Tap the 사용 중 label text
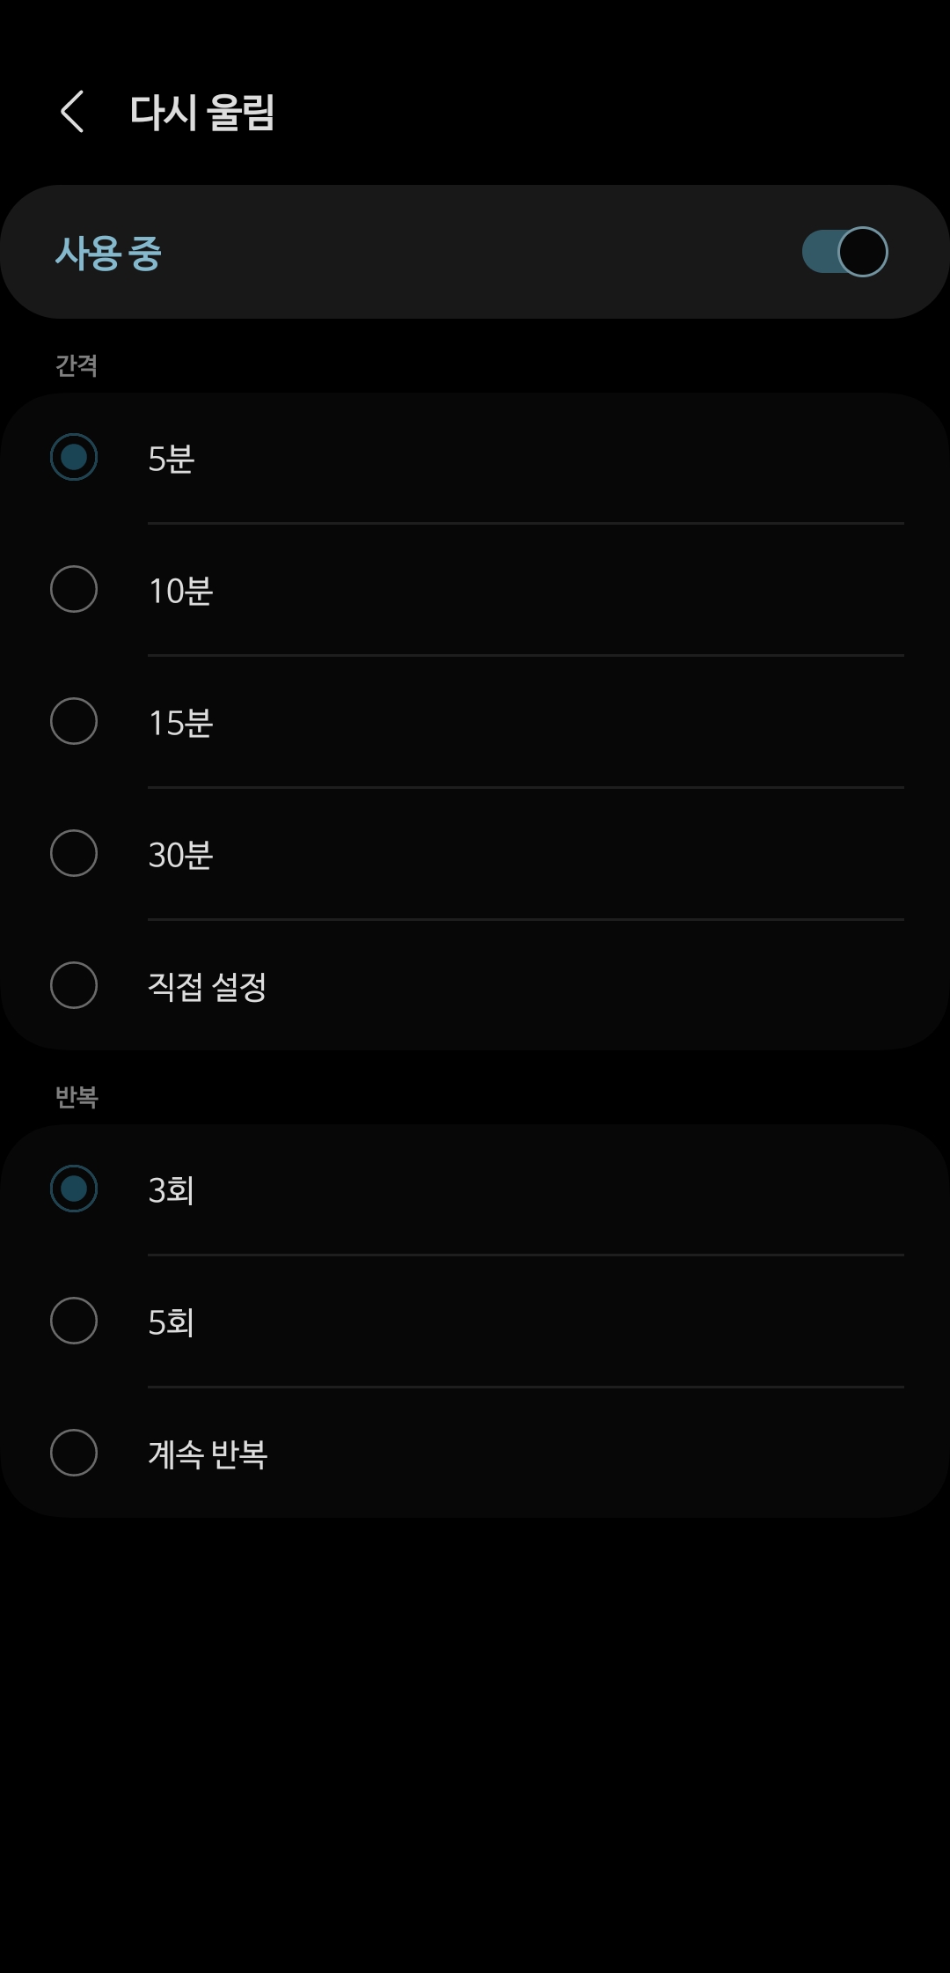The image size is (950, 1973). tap(108, 254)
